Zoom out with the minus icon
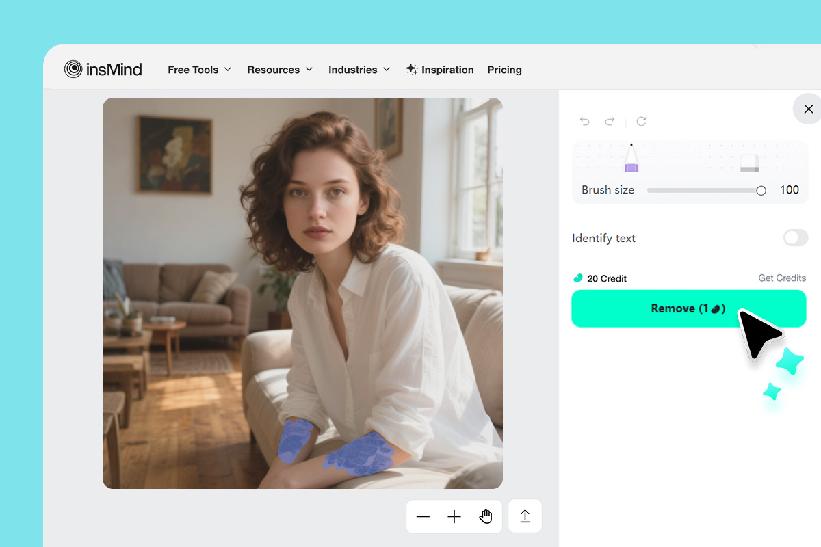821x547 pixels. (x=423, y=516)
